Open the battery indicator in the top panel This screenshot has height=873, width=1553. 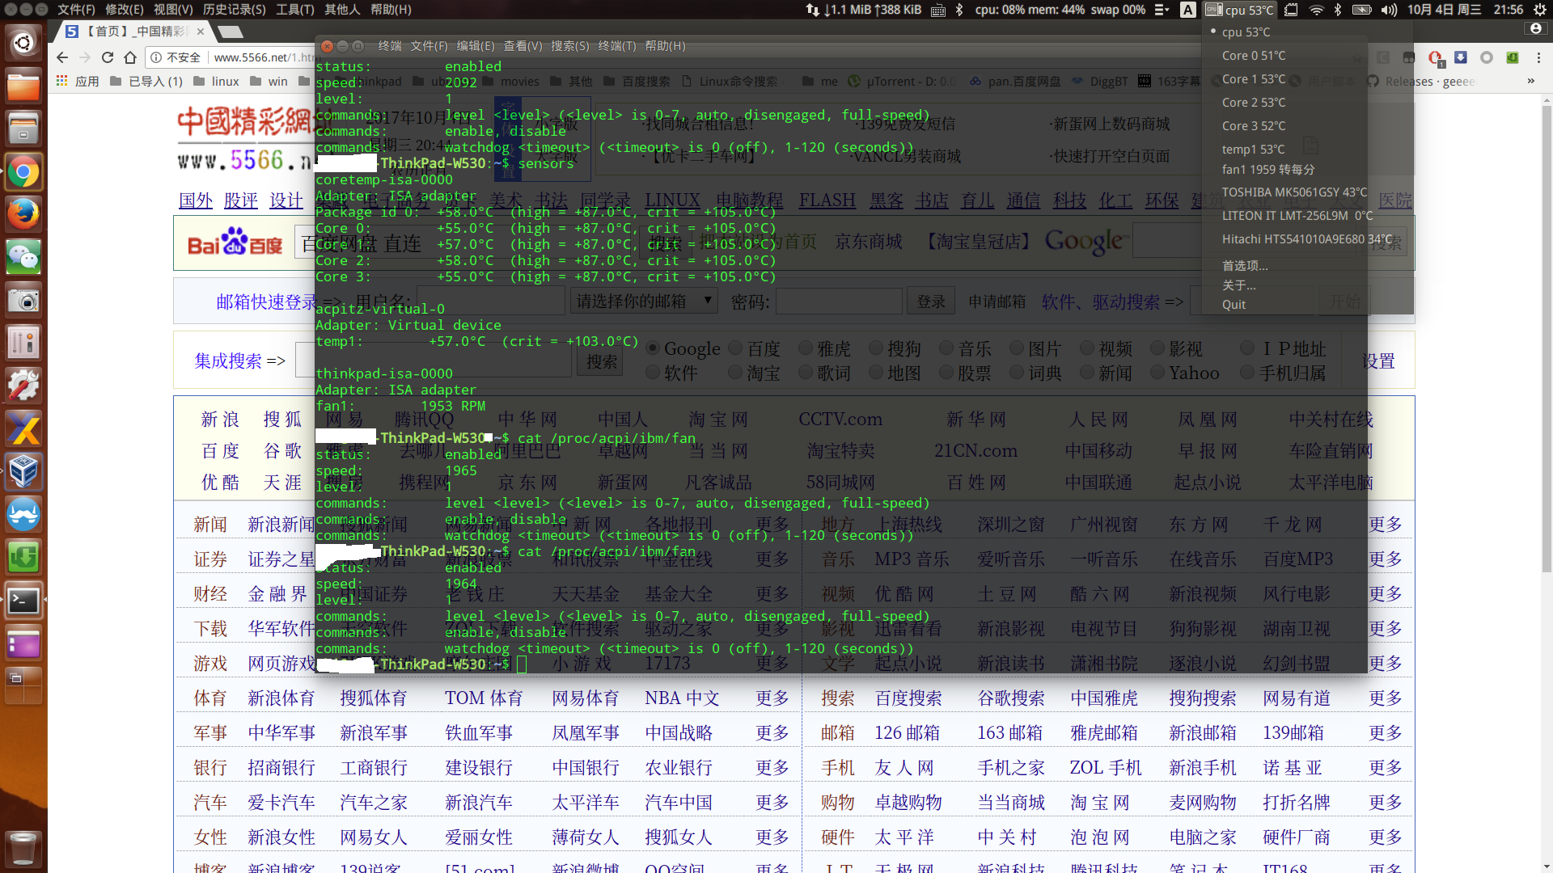point(1361,10)
